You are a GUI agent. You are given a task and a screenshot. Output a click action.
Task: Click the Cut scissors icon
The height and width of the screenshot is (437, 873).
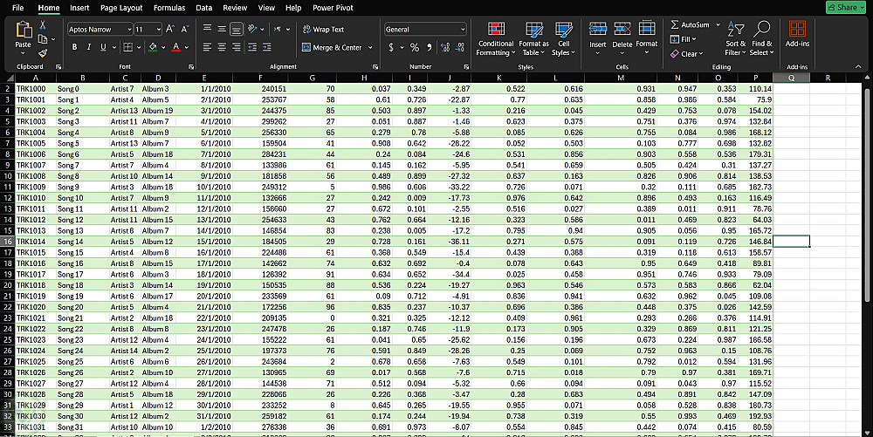point(42,27)
